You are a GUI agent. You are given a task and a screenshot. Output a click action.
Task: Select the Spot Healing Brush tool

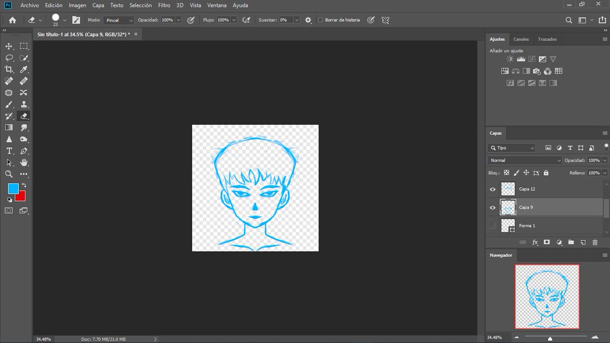point(9,81)
